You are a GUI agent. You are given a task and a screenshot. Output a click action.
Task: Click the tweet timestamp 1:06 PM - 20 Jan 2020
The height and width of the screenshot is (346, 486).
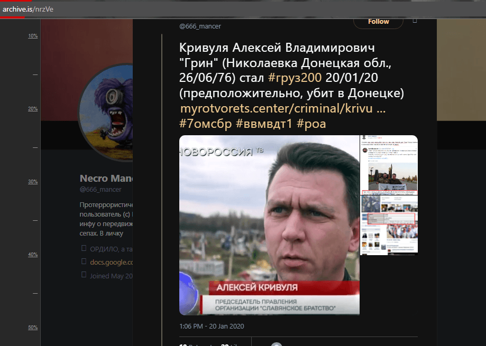pyautogui.click(x=212, y=326)
